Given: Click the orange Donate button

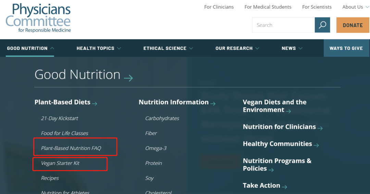Looking at the screenshot, I should click(x=353, y=25).
